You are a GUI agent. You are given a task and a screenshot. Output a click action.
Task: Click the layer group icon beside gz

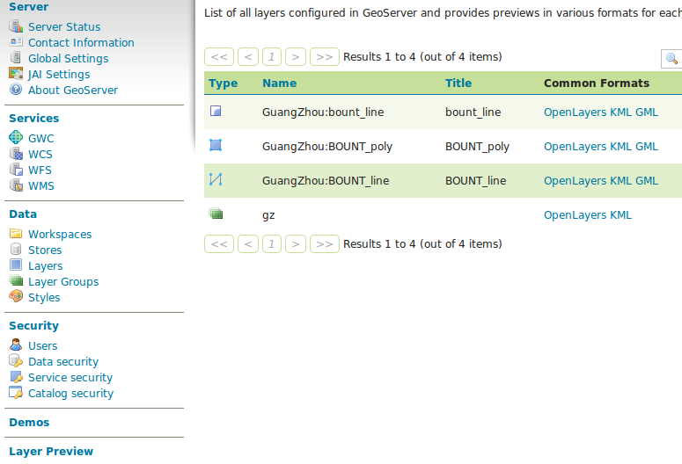(x=216, y=214)
